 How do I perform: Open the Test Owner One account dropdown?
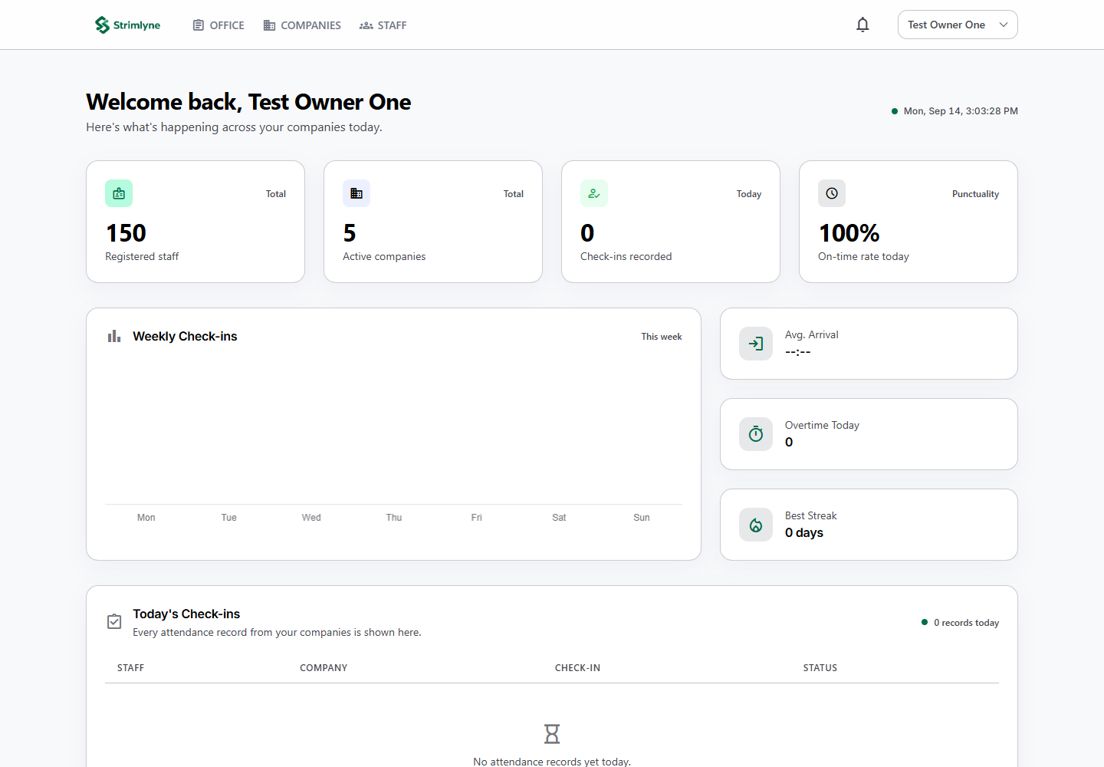click(x=958, y=25)
